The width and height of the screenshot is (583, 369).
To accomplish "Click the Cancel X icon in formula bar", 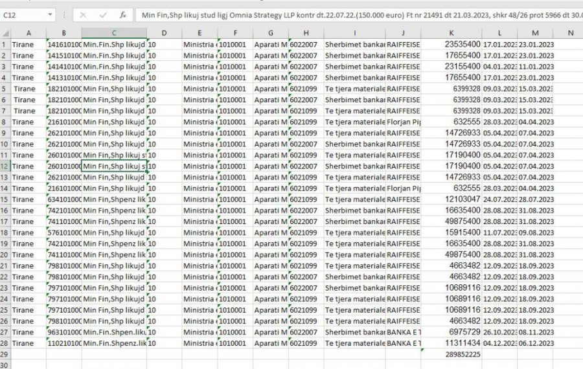I will (x=83, y=14).
